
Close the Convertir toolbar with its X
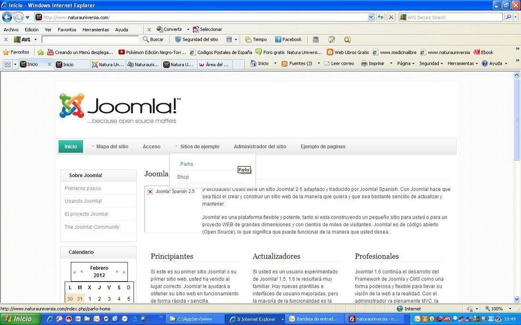(149, 29)
